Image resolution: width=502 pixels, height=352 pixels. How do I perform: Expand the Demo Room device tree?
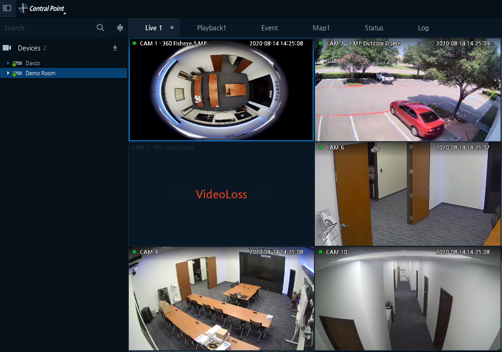pyautogui.click(x=8, y=73)
